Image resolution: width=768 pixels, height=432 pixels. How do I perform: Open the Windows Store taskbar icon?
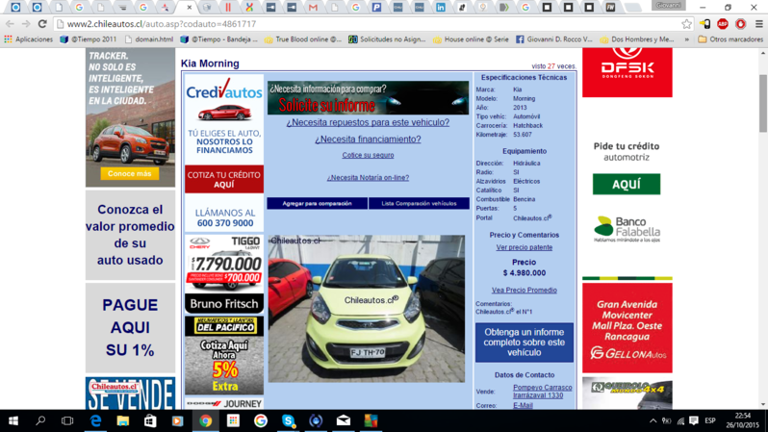point(150,420)
